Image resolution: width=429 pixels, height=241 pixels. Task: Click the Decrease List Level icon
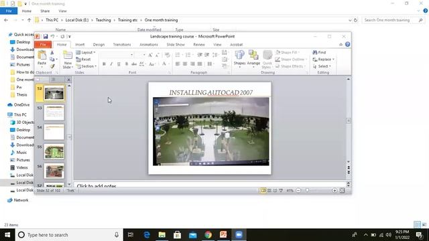tap(200, 55)
